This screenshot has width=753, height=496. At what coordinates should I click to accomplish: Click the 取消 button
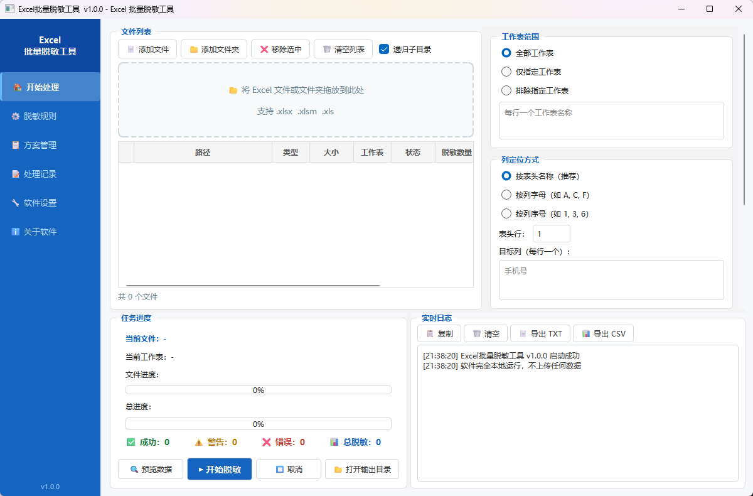point(289,469)
